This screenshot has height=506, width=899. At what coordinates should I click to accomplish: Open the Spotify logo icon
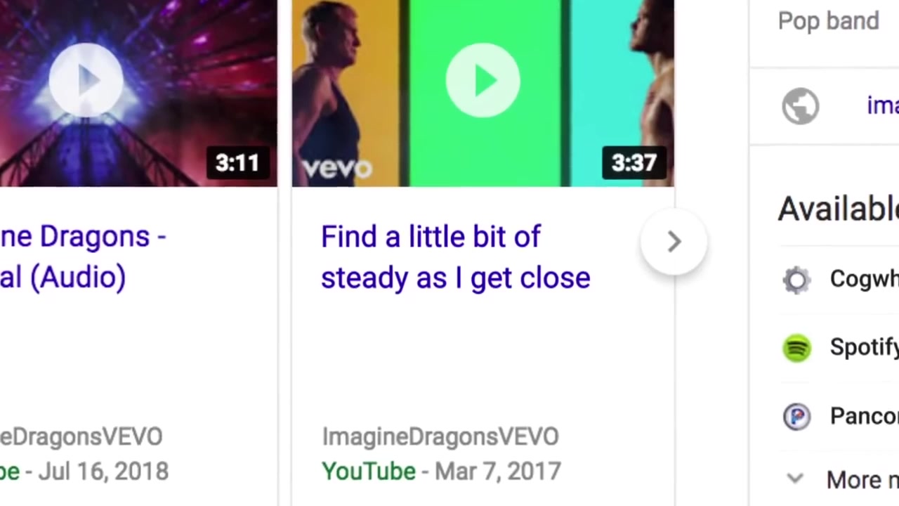tap(796, 348)
